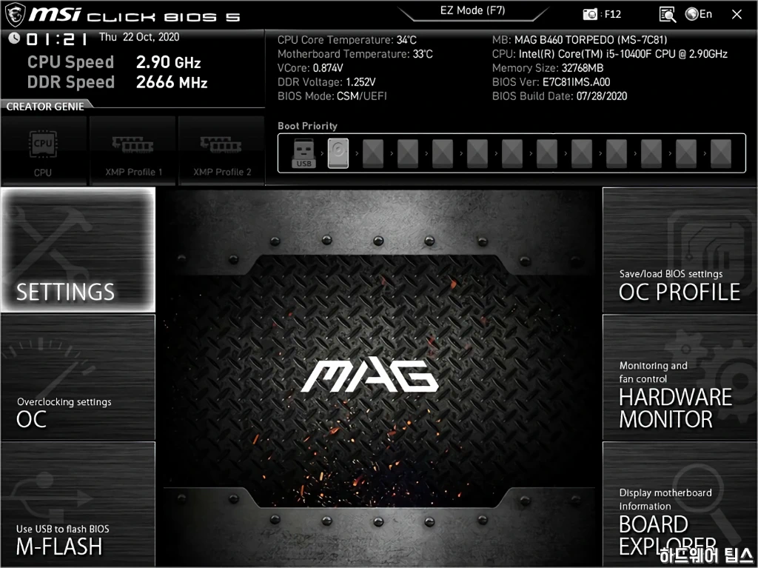
Task: Click the clock icon beside the time
Action: pos(14,38)
